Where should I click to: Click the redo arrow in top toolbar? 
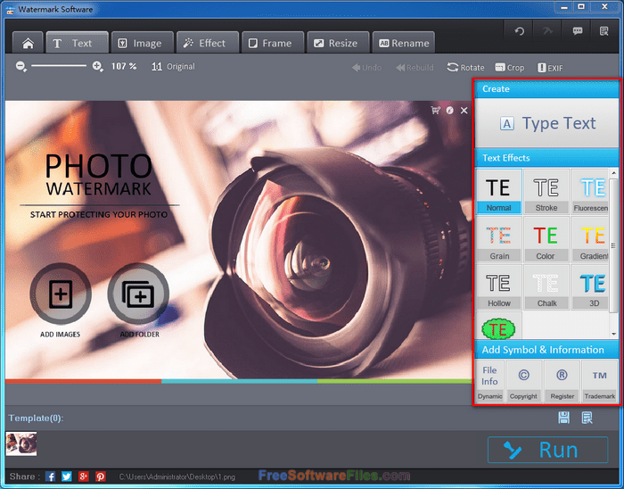click(x=547, y=31)
